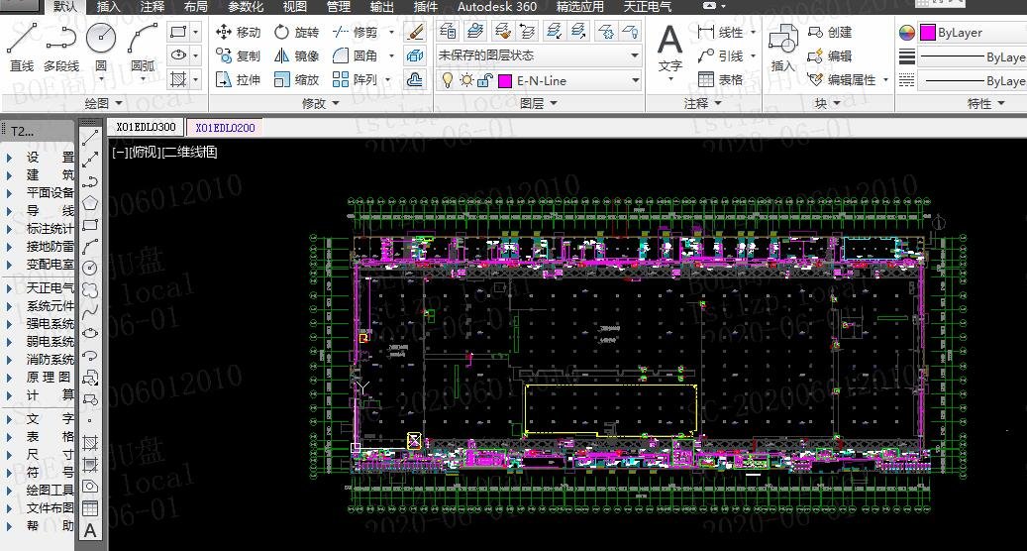Click the offset icon in the modify panel
The image size is (1027, 551).
415,79
